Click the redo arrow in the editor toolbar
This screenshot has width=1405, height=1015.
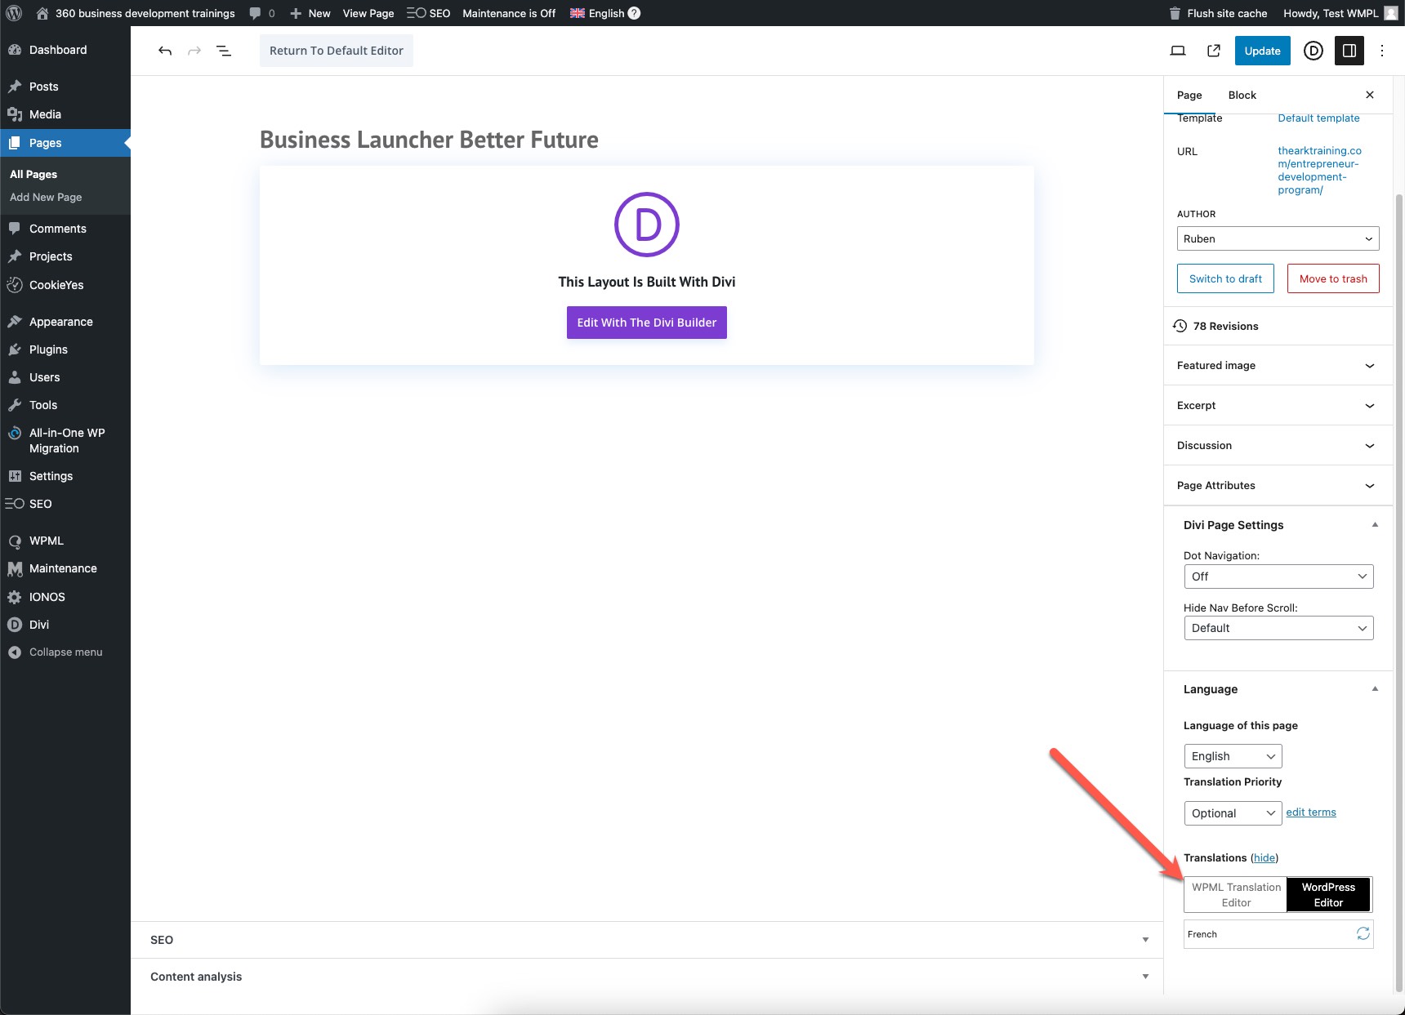[x=194, y=51]
